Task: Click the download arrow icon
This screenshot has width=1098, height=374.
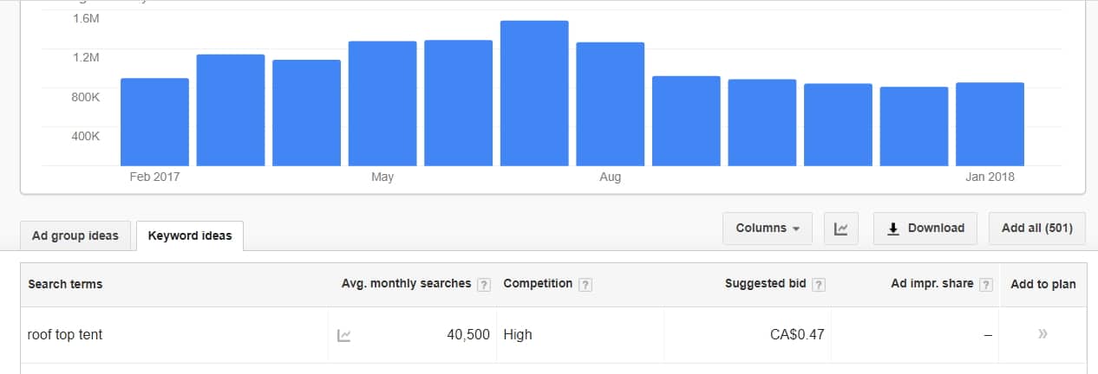Action: pos(892,229)
